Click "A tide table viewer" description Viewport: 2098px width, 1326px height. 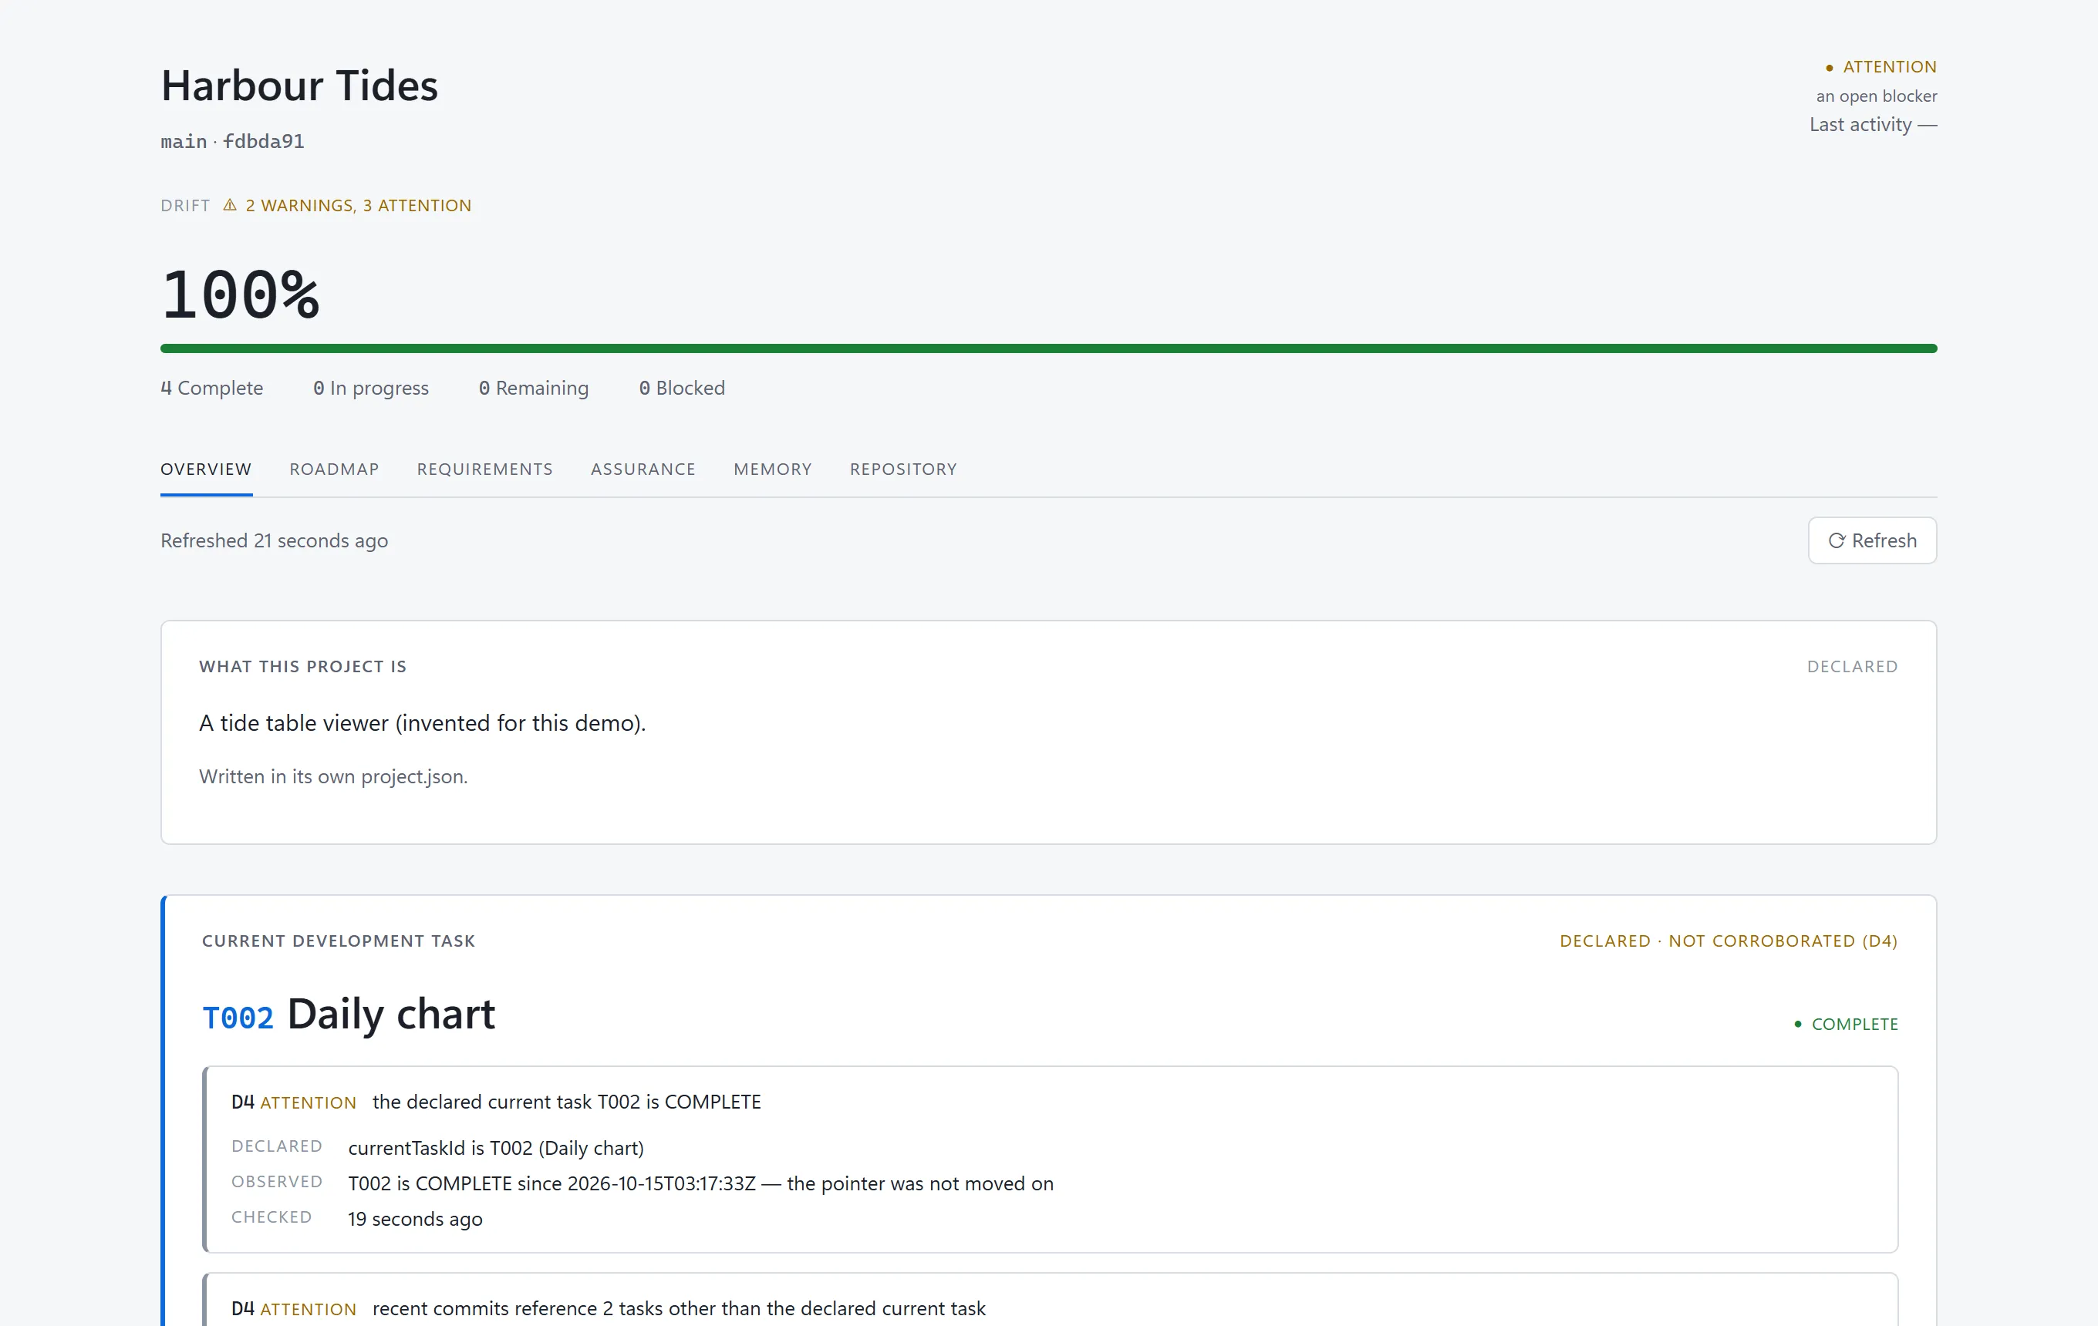point(423,722)
